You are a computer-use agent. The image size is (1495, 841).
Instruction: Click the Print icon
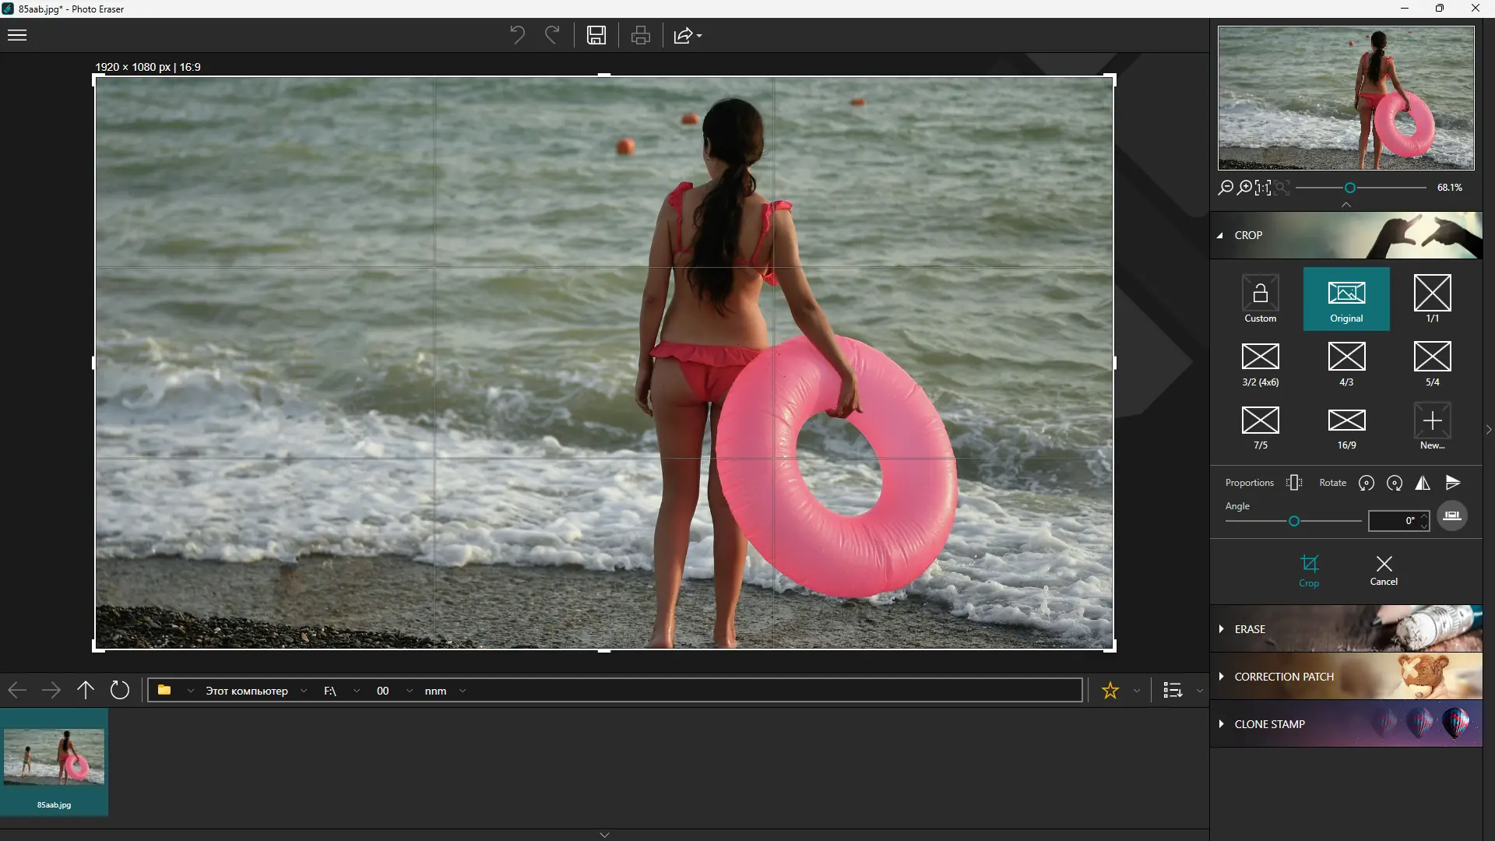(x=640, y=35)
